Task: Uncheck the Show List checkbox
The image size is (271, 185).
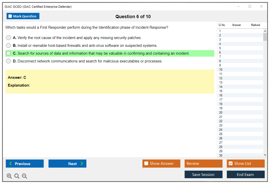Action: [x=230, y=164]
